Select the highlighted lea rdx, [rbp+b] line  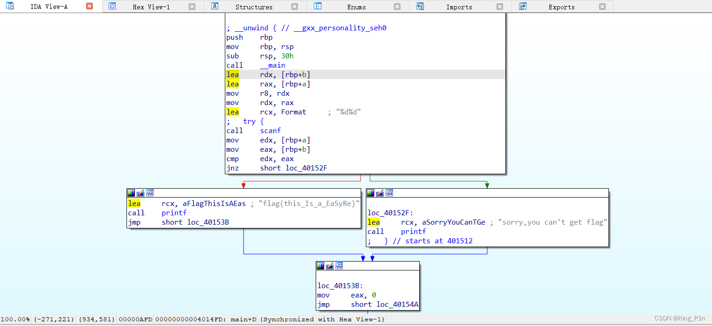point(365,75)
